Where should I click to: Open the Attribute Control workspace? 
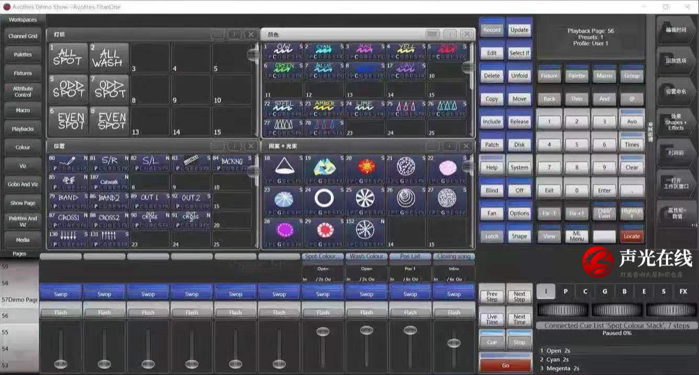pos(23,92)
